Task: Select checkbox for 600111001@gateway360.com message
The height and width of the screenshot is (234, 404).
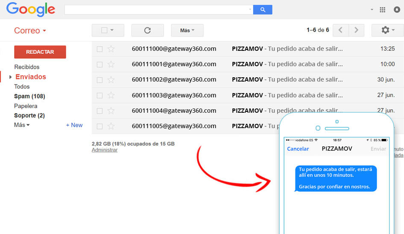Action: pyautogui.click(x=100, y=64)
